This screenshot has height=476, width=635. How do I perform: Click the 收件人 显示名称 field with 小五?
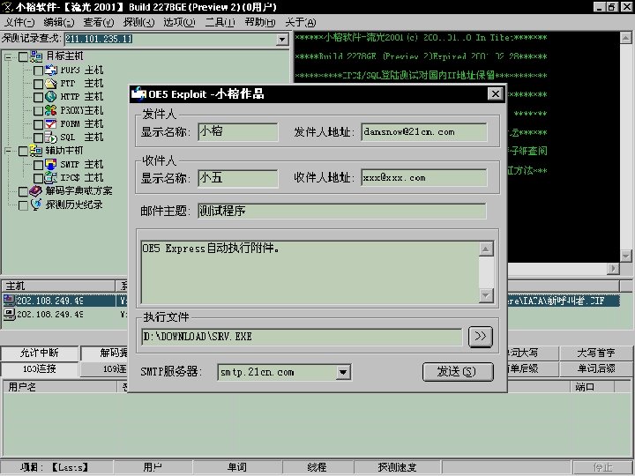[x=238, y=178]
